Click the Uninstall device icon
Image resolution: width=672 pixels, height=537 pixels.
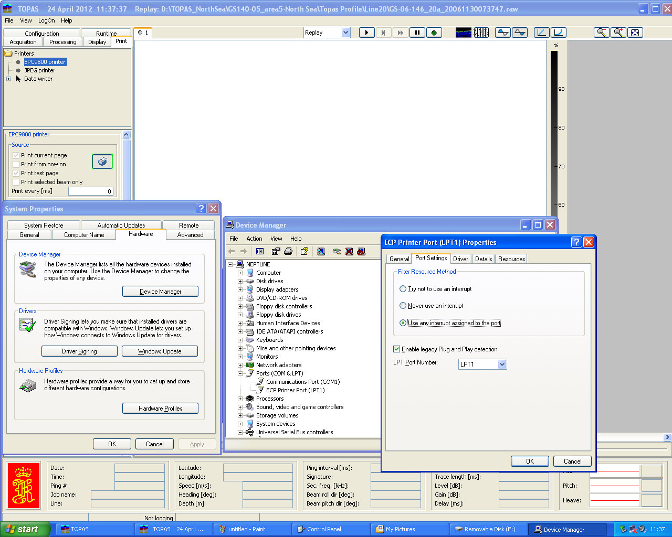tap(349, 252)
